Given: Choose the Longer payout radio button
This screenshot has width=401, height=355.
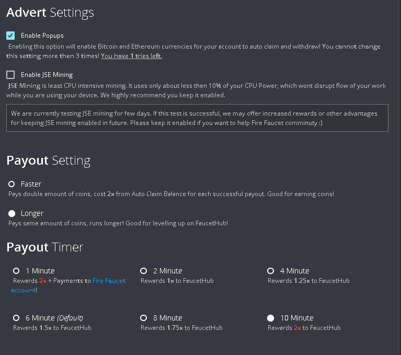Looking at the screenshot, I should [x=12, y=213].
